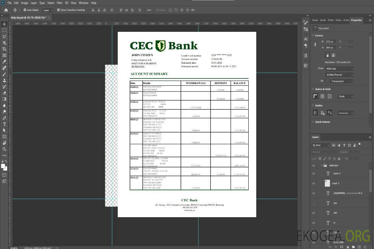The image size is (374, 249).
Task: Open the Character panel icon
Action: click(x=305, y=39)
